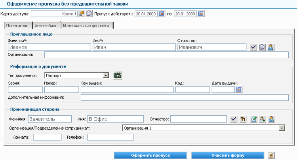The image size is (297, 160).
Task: Click the search icon in Принимающая сторона
Action: tap(243, 119)
